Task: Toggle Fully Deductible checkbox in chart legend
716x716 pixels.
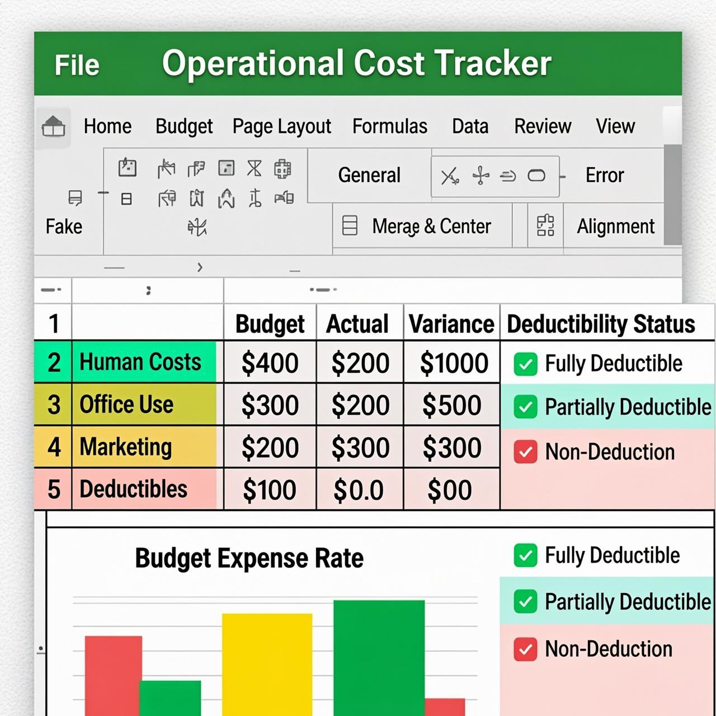Action: (525, 555)
